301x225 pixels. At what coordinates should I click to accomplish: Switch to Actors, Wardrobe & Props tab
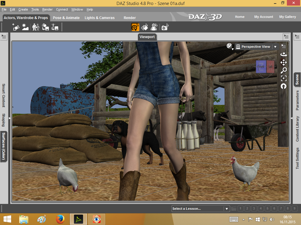(x=26, y=18)
